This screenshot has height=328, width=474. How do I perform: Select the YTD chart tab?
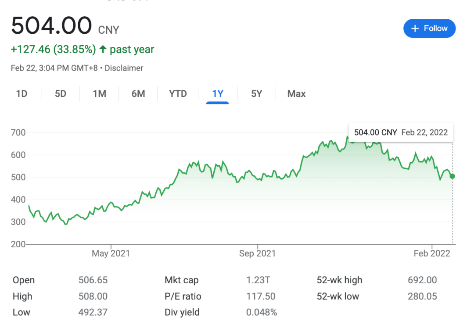(x=178, y=93)
